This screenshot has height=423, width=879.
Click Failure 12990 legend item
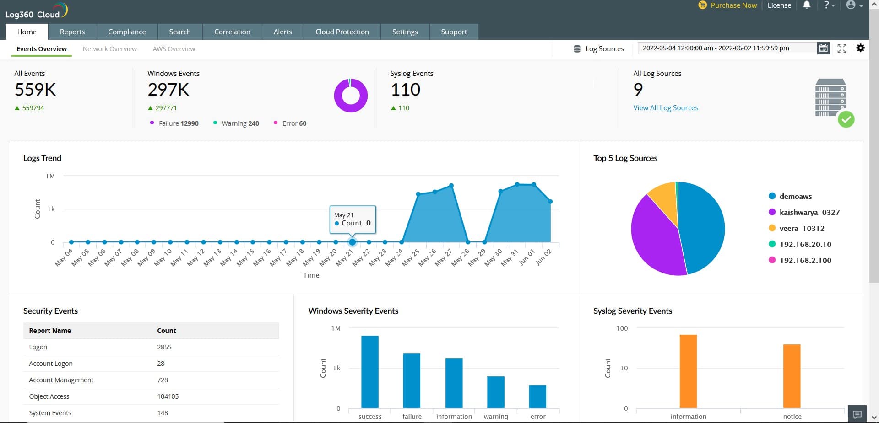point(174,123)
